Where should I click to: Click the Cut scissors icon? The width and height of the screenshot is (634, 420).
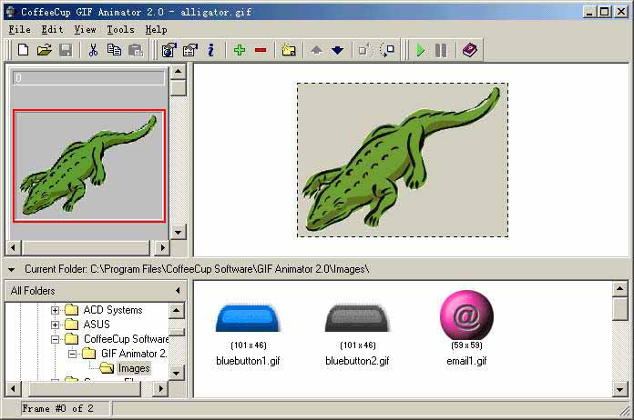coord(93,50)
